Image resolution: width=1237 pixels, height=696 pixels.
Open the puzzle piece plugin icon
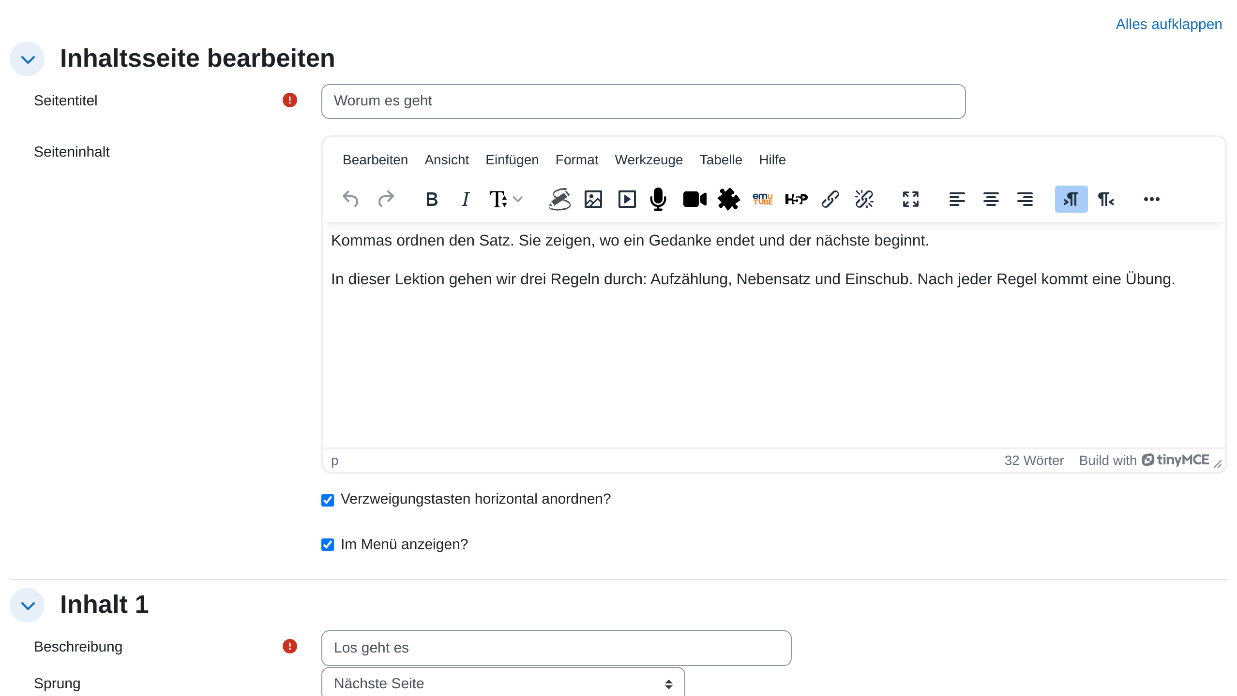coord(729,199)
